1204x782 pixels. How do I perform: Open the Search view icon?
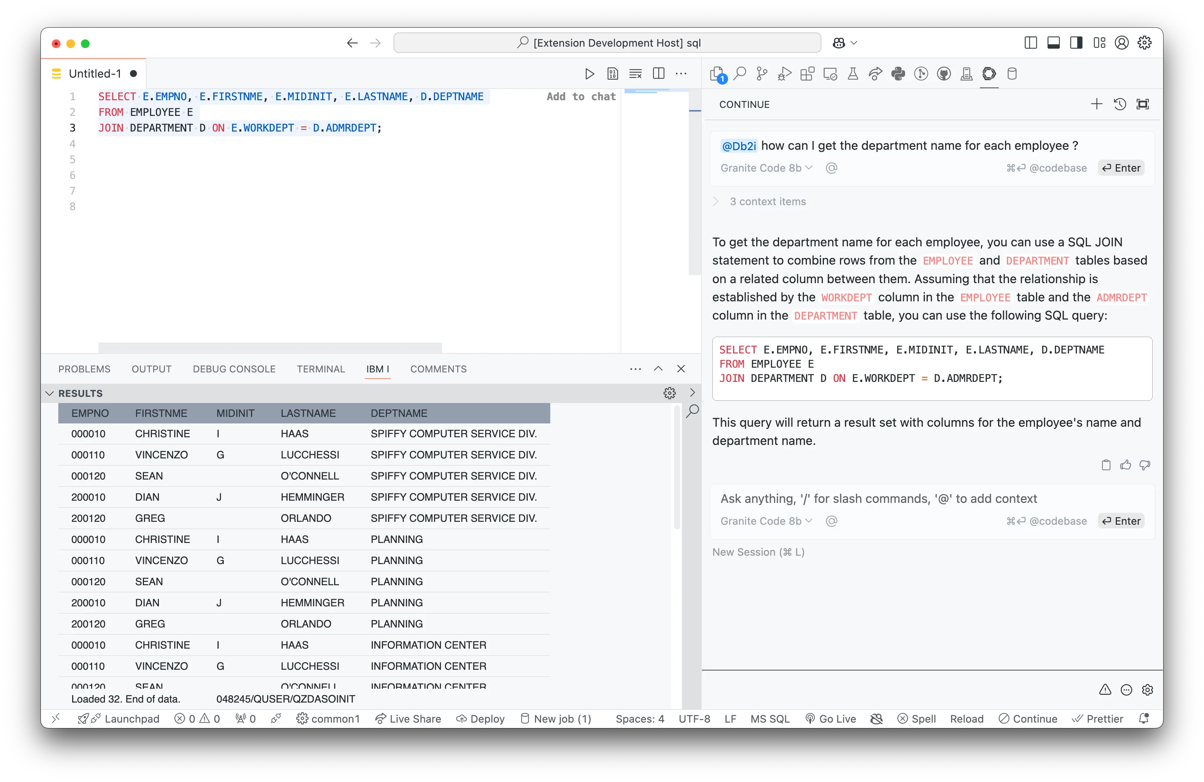[x=740, y=74]
